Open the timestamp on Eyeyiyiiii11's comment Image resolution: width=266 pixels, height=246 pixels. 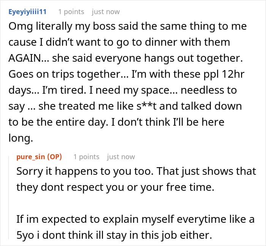[106, 11]
